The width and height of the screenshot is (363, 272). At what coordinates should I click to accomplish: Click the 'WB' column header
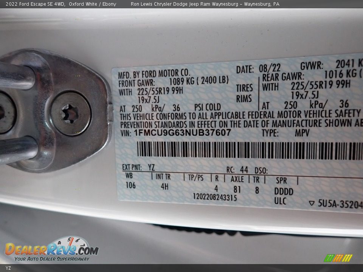pyautogui.click(x=129, y=176)
